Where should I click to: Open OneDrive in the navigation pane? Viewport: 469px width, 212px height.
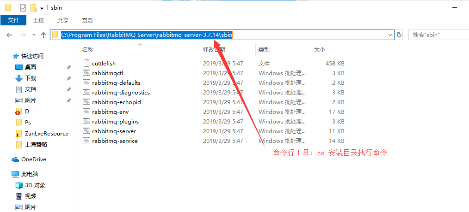click(33, 159)
